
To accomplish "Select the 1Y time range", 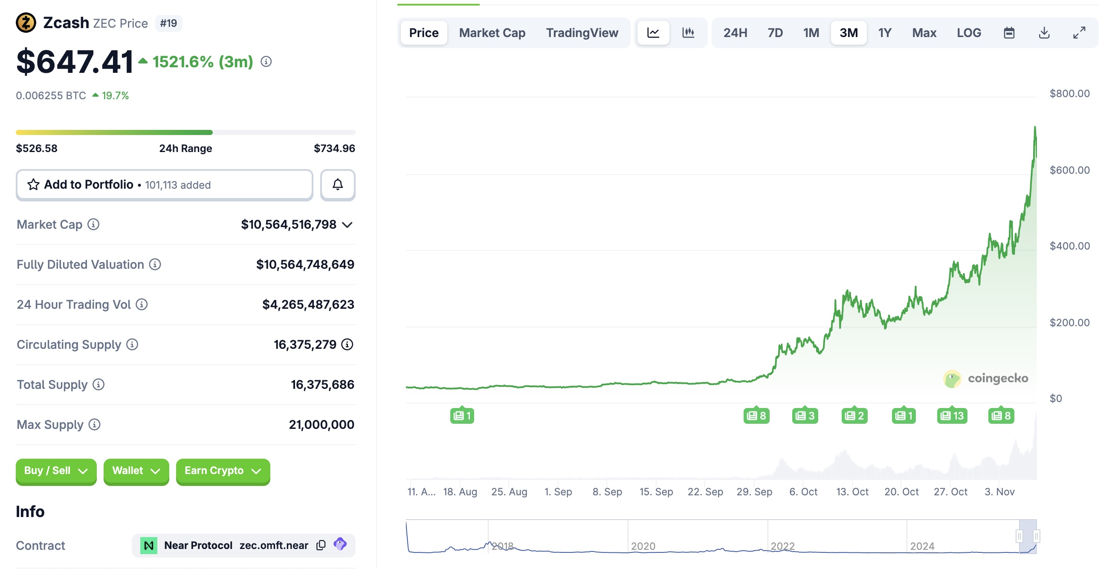I will coord(884,33).
